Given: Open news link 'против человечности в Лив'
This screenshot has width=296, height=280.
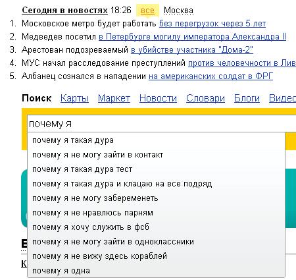Looking at the screenshot, I should tap(242, 63).
